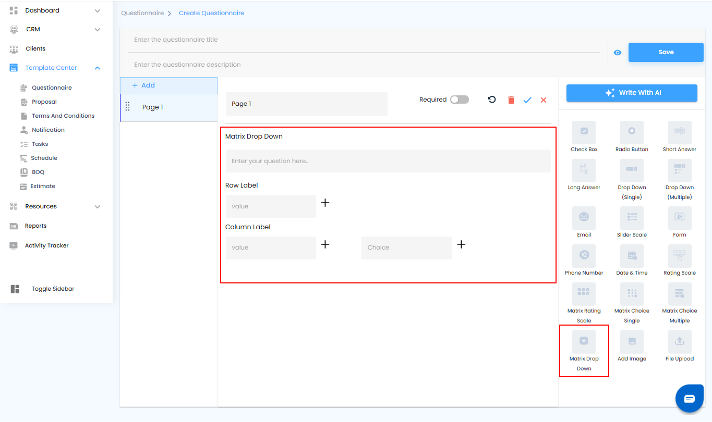Insert the File Upload element
712x422 pixels.
click(x=679, y=342)
